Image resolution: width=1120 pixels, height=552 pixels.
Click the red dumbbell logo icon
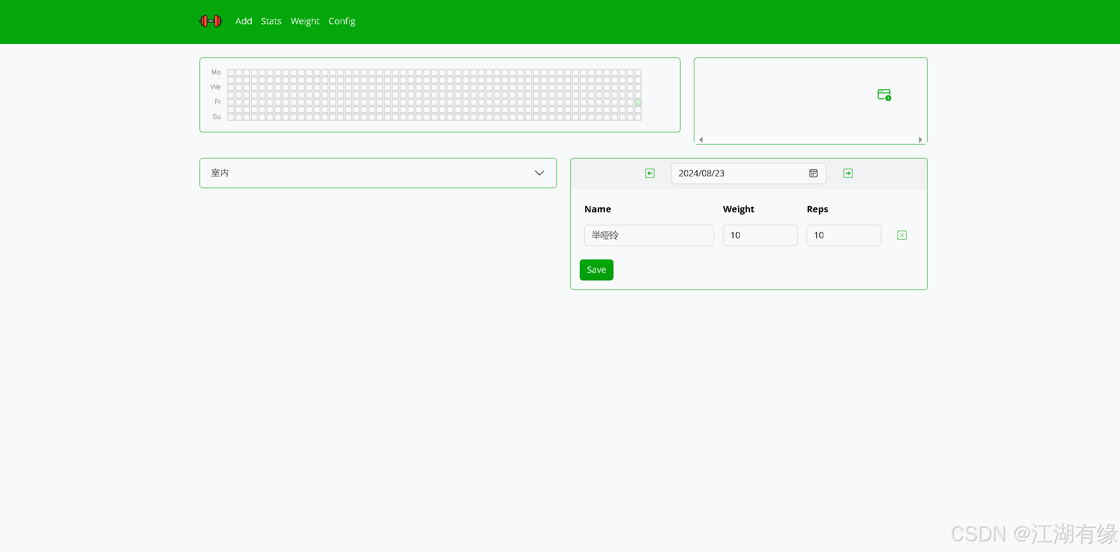click(x=210, y=21)
